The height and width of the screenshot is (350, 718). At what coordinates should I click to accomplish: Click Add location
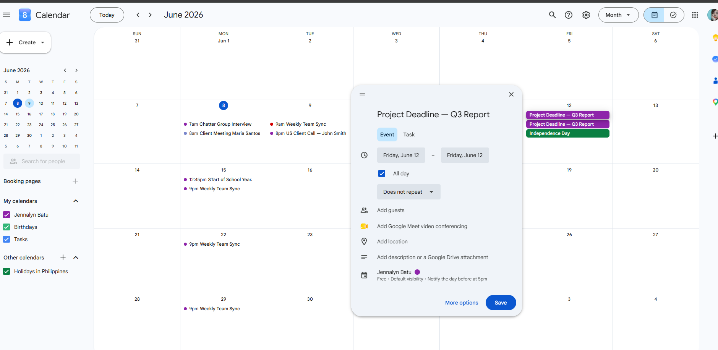(392, 241)
